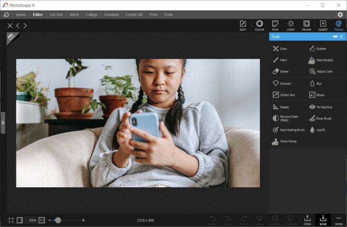Viewport: 347px width, 227px height.
Task: Switch to the Create GIF tab
Action: 134,14
